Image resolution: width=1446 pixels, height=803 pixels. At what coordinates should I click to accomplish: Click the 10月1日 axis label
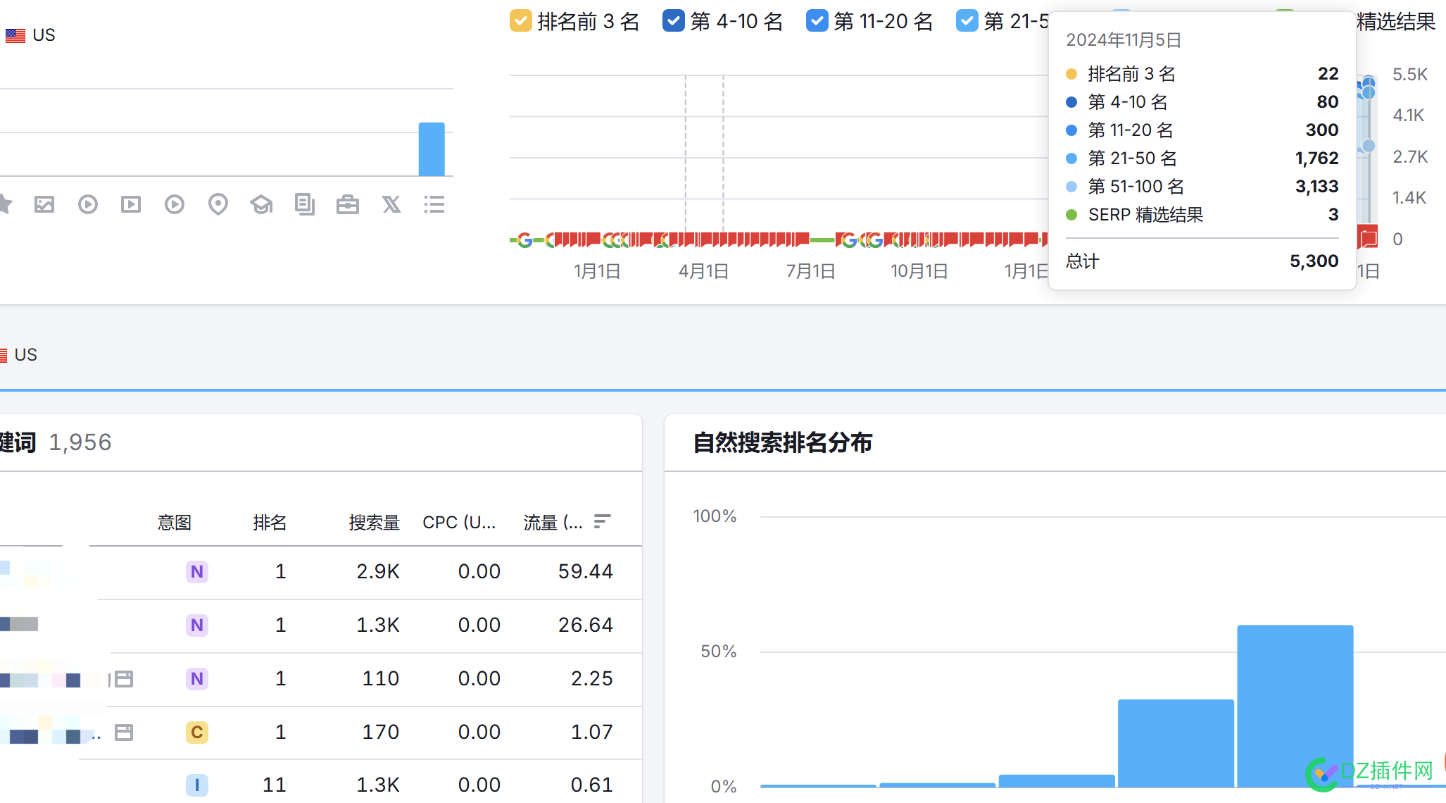(919, 271)
